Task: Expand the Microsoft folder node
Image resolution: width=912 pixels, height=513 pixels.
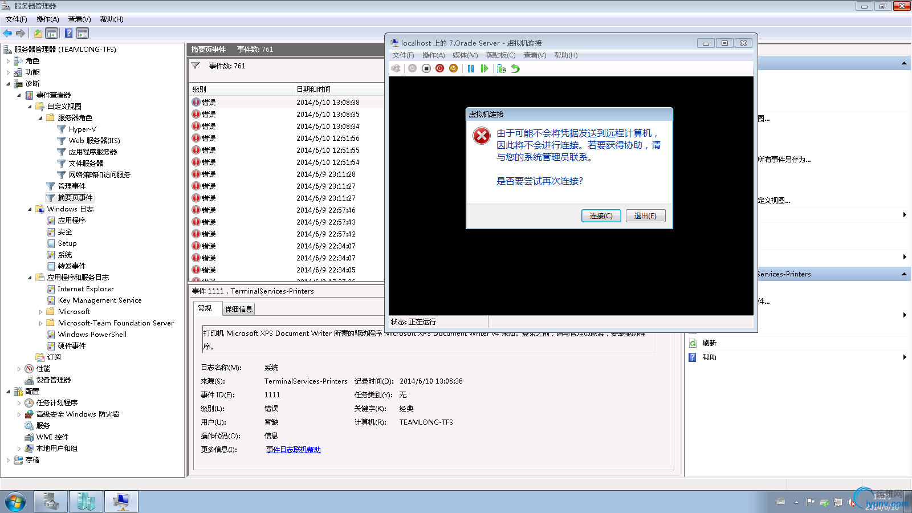Action: pyautogui.click(x=40, y=312)
